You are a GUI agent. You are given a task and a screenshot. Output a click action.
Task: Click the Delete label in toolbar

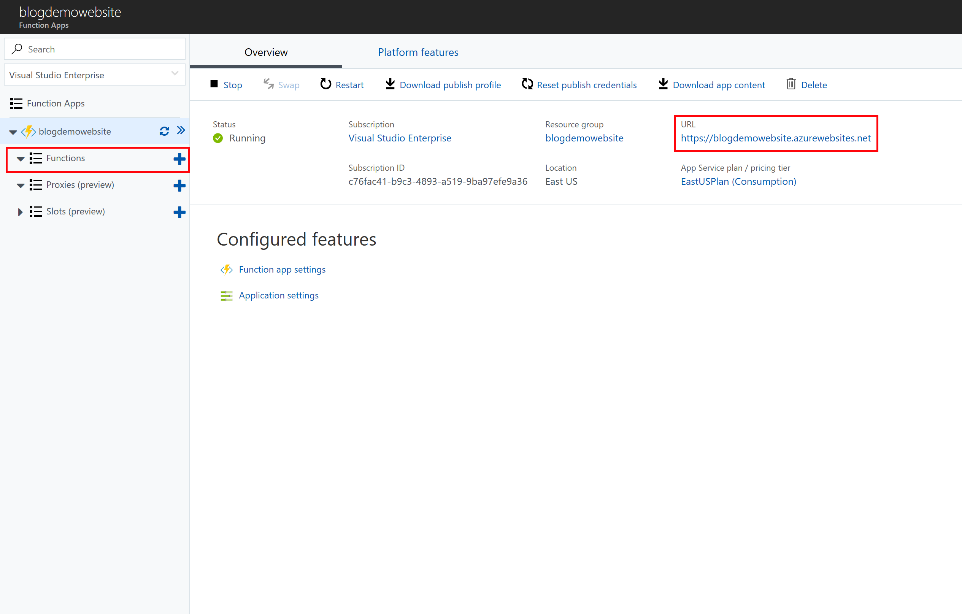pos(814,85)
